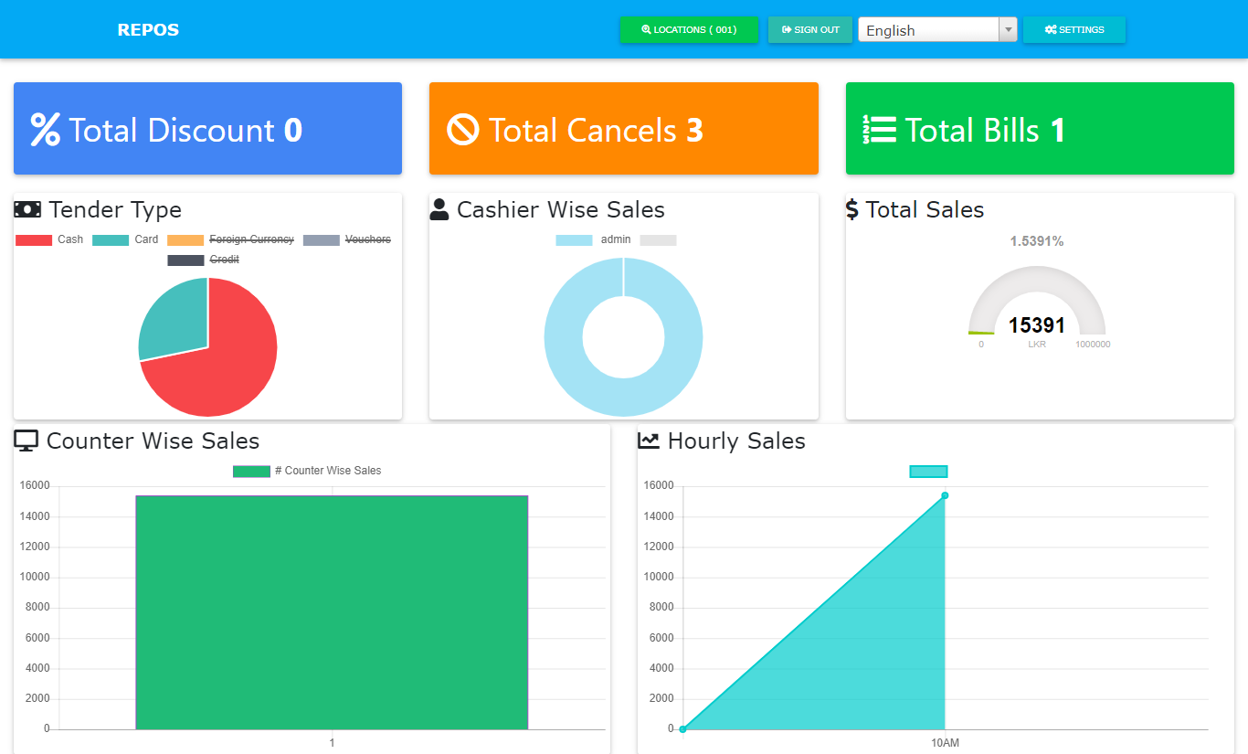Image resolution: width=1248 pixels, height=754 pixels.
Task: Click the 10AM axis label
Action: pyautogui.click(x=945, y=743)
